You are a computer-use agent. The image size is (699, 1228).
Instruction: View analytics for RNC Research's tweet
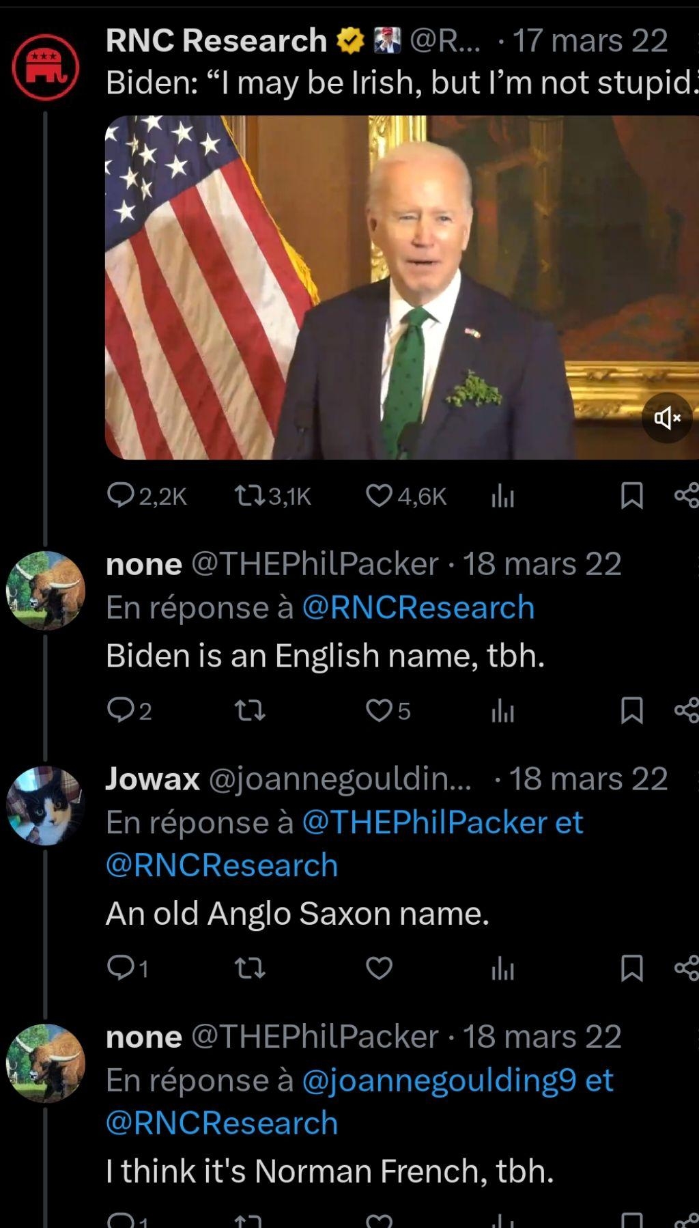[502, 497]
